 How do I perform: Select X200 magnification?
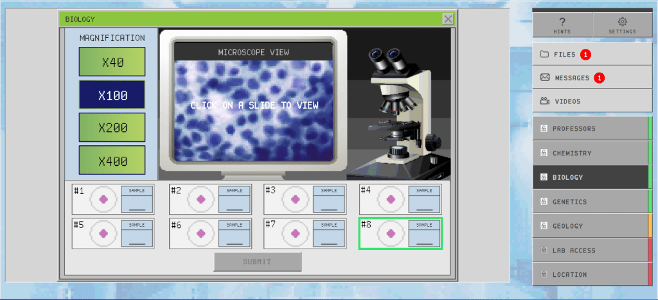pos(112,127)
